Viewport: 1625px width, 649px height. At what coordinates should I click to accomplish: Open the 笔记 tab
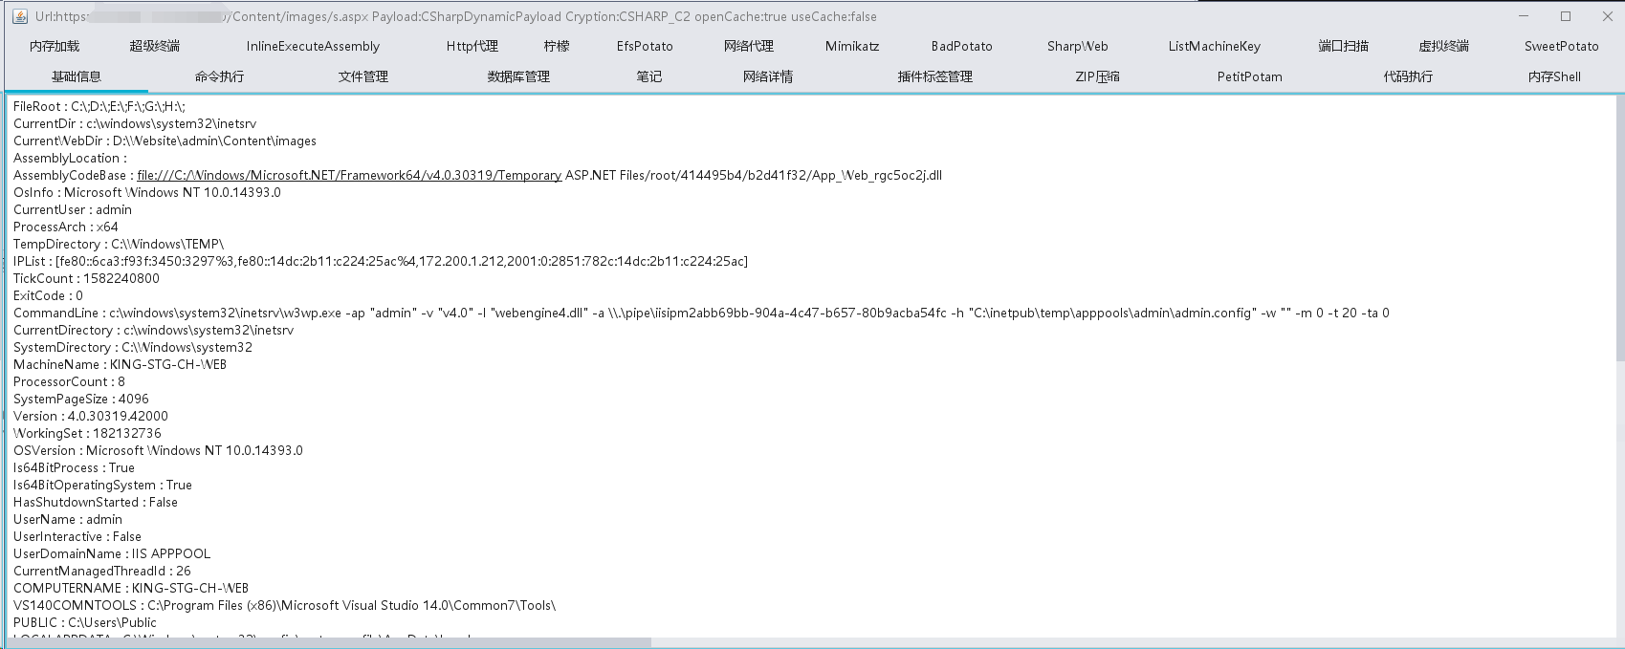[649, 76]
